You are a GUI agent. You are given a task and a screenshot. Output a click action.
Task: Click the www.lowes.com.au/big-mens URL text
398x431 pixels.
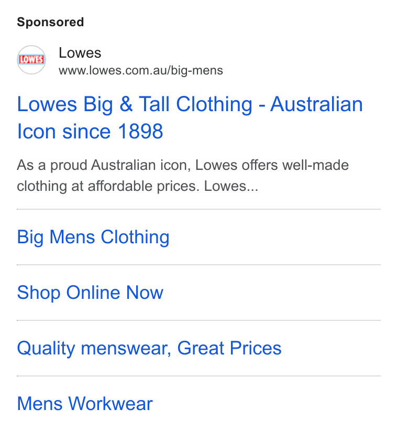coord(140,71)
